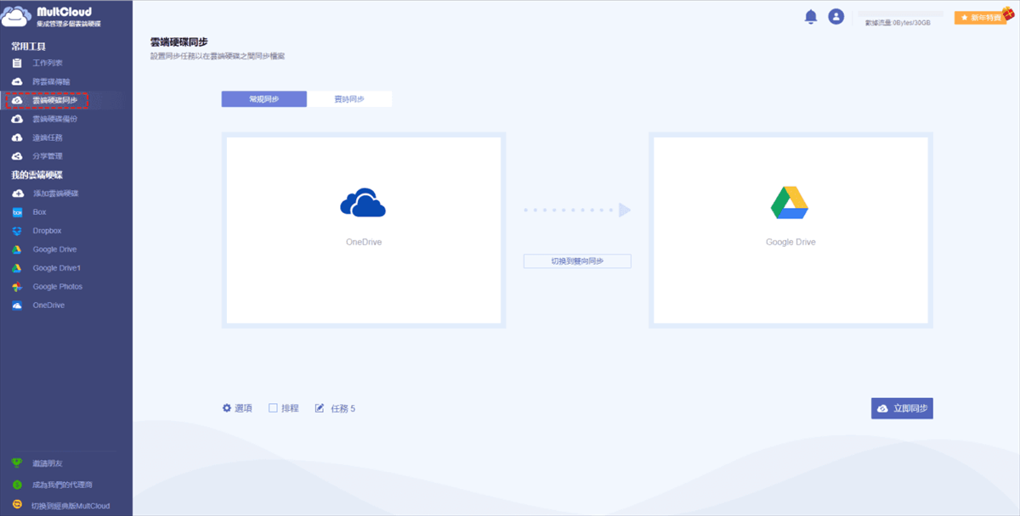The height and width of the screenshot is (516, 1020).
Task: Open 遠端任務 remote upload tool
Action: click(48, 137)
